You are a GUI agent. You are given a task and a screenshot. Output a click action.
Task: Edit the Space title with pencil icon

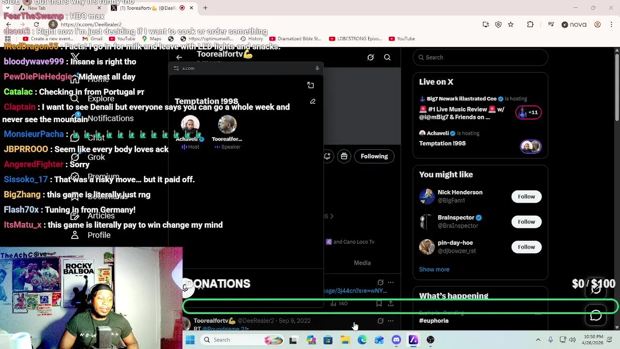click(x=312, y=101)
